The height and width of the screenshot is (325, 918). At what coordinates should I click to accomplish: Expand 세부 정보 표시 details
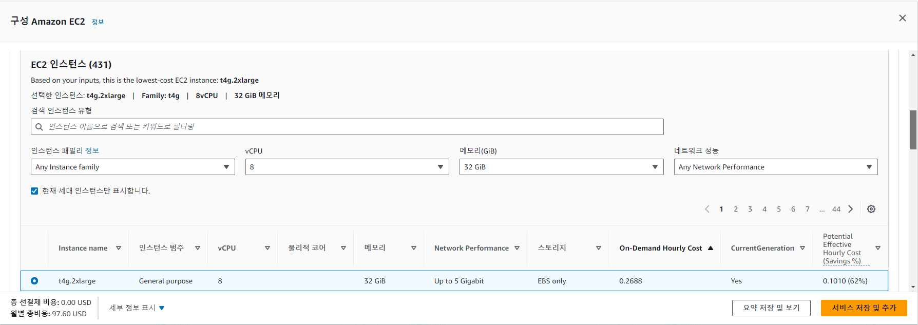[x=137, y=308]
